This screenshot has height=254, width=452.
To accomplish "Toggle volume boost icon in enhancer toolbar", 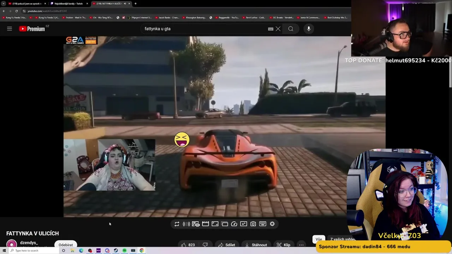I will pyautogui.click(x=186, y=224).
